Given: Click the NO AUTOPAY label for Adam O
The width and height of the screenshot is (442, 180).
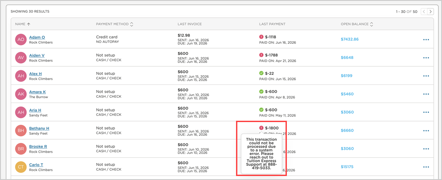Looking at the screenshot, I should (107, 42).
